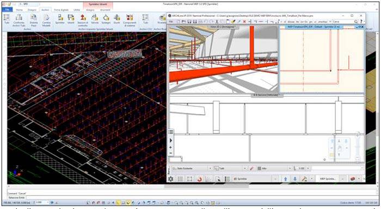This screenshot has width=381, height=209.
Task: Expand the Tutti filter dropdown
Action: 245,168
